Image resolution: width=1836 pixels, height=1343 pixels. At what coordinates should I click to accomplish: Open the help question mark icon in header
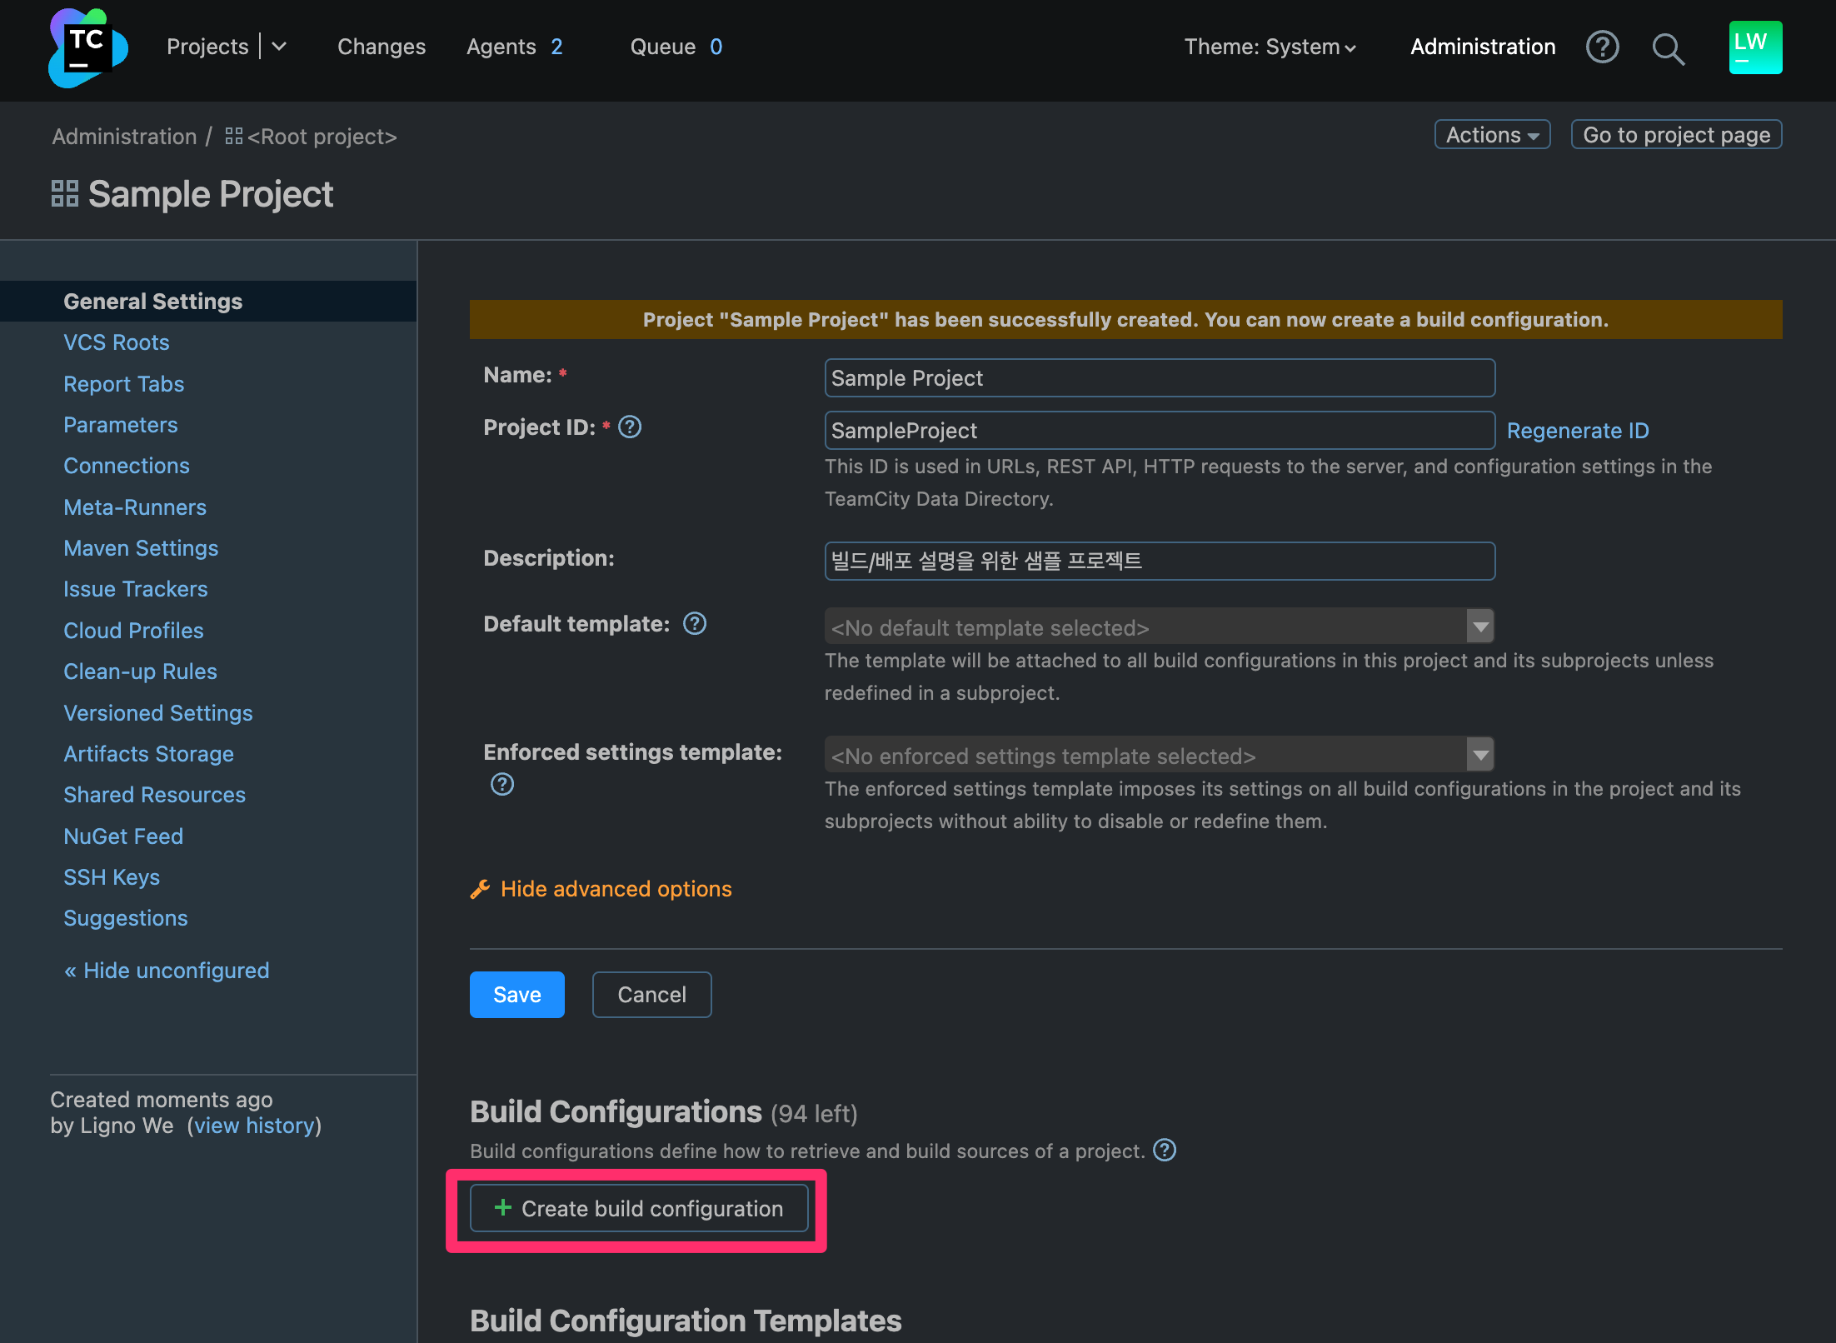point(1602,47)
